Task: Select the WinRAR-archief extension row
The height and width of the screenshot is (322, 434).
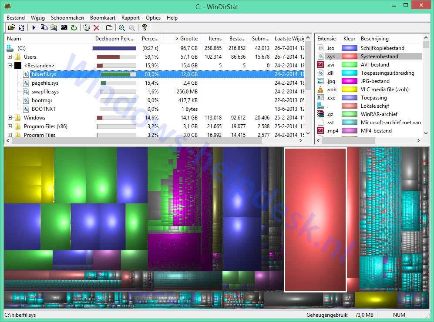Action: click(369, 114)
